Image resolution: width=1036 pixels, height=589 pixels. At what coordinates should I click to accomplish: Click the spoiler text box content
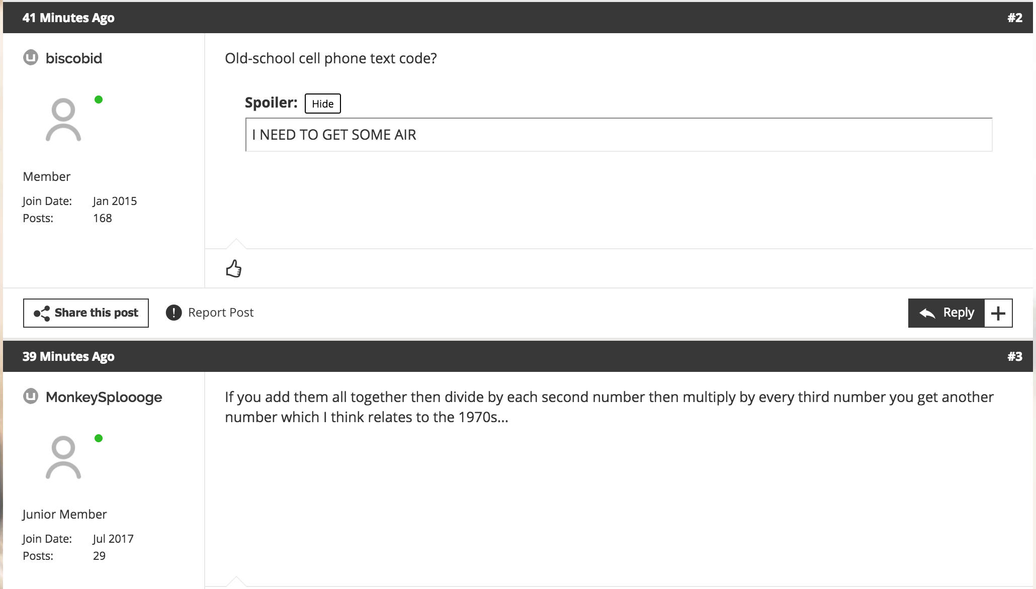coord(619,135)
